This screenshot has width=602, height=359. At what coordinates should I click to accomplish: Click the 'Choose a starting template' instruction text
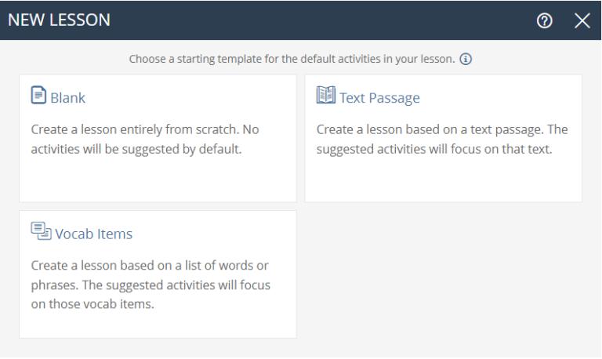292,60
